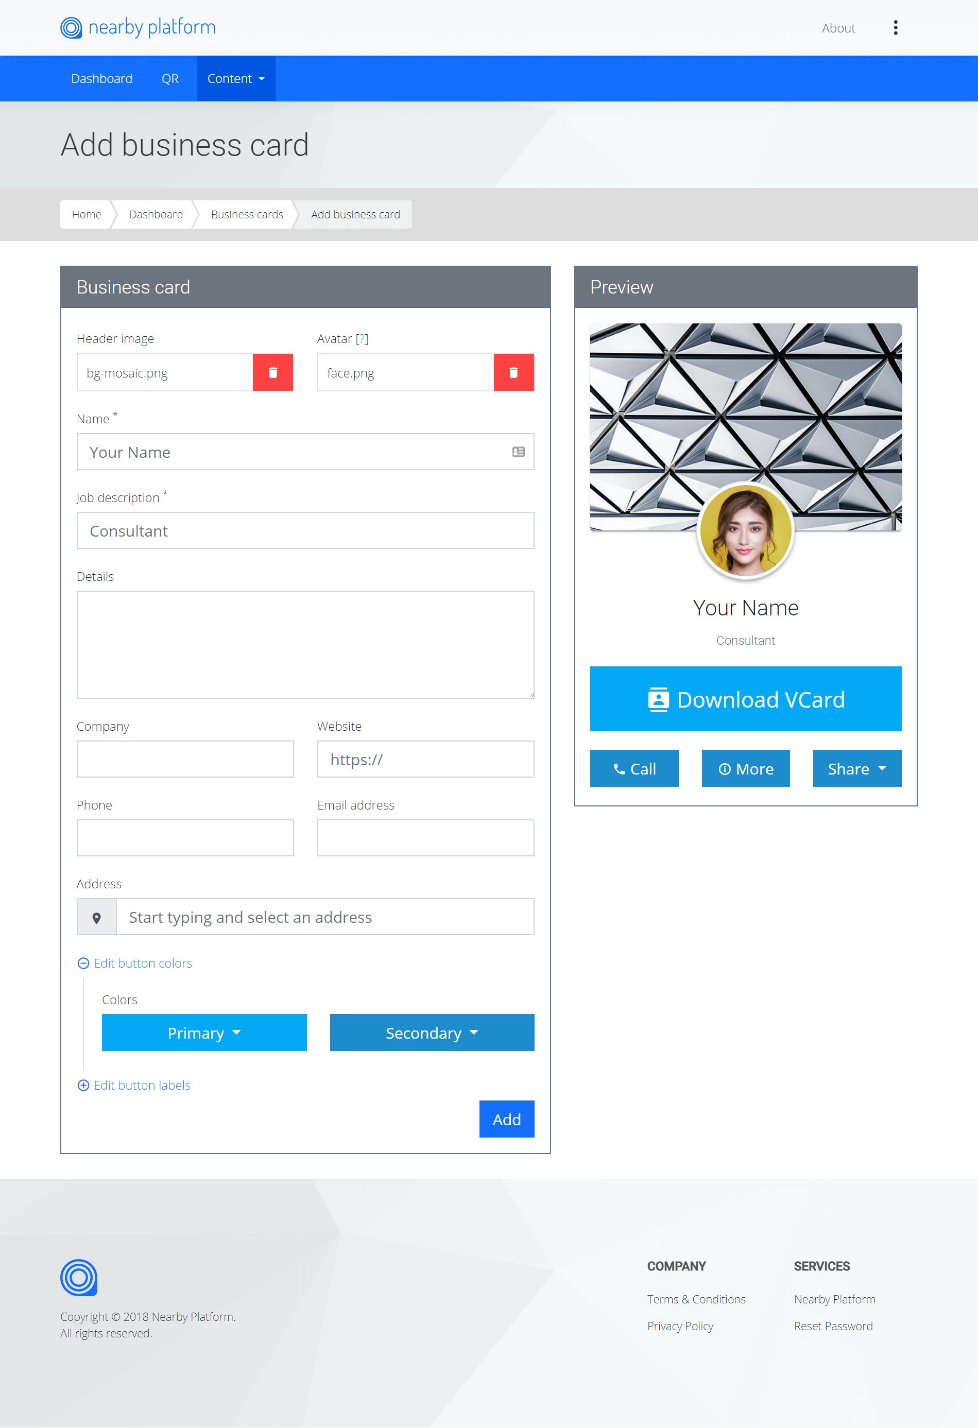978x1428 pixels.
Task: Open the QR navigation item
Action: click(x=170, y=79)
